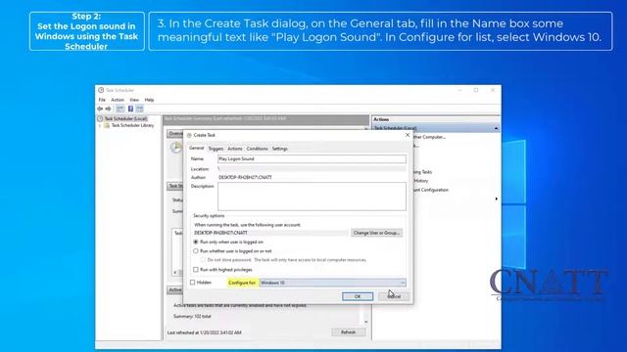Click OK in the Create Task dialog
This screenshot has width=627, height=352.
358,296
